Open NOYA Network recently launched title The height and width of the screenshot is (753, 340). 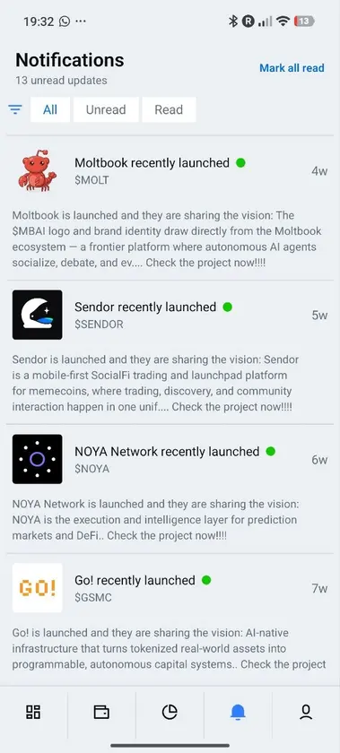167,452
